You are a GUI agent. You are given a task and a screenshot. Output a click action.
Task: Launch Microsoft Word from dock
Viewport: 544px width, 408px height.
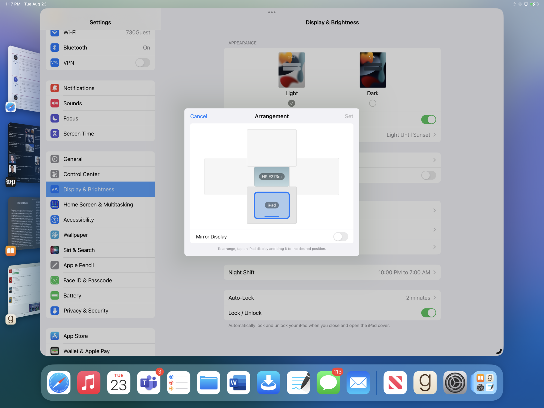tap(238, 383)
